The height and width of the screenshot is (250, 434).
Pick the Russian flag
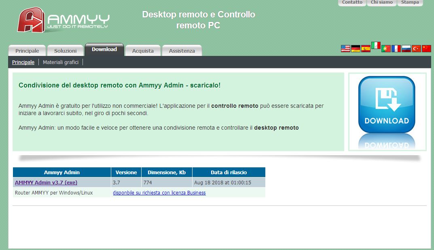406,49
